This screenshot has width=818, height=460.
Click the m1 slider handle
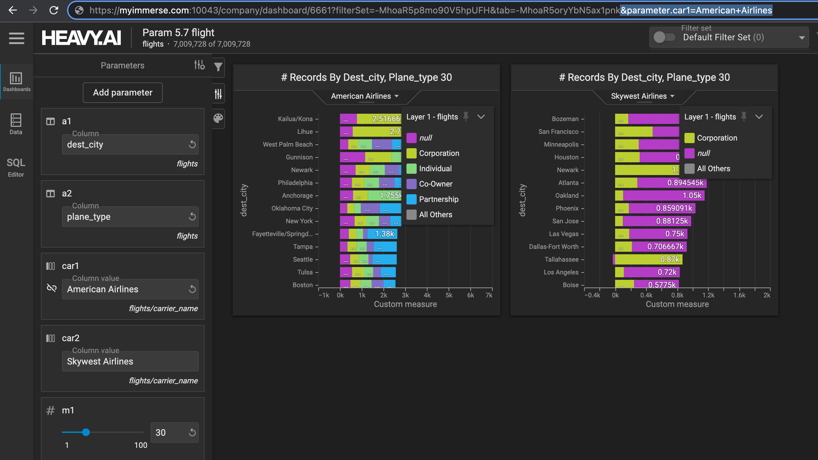coord(86,432)
